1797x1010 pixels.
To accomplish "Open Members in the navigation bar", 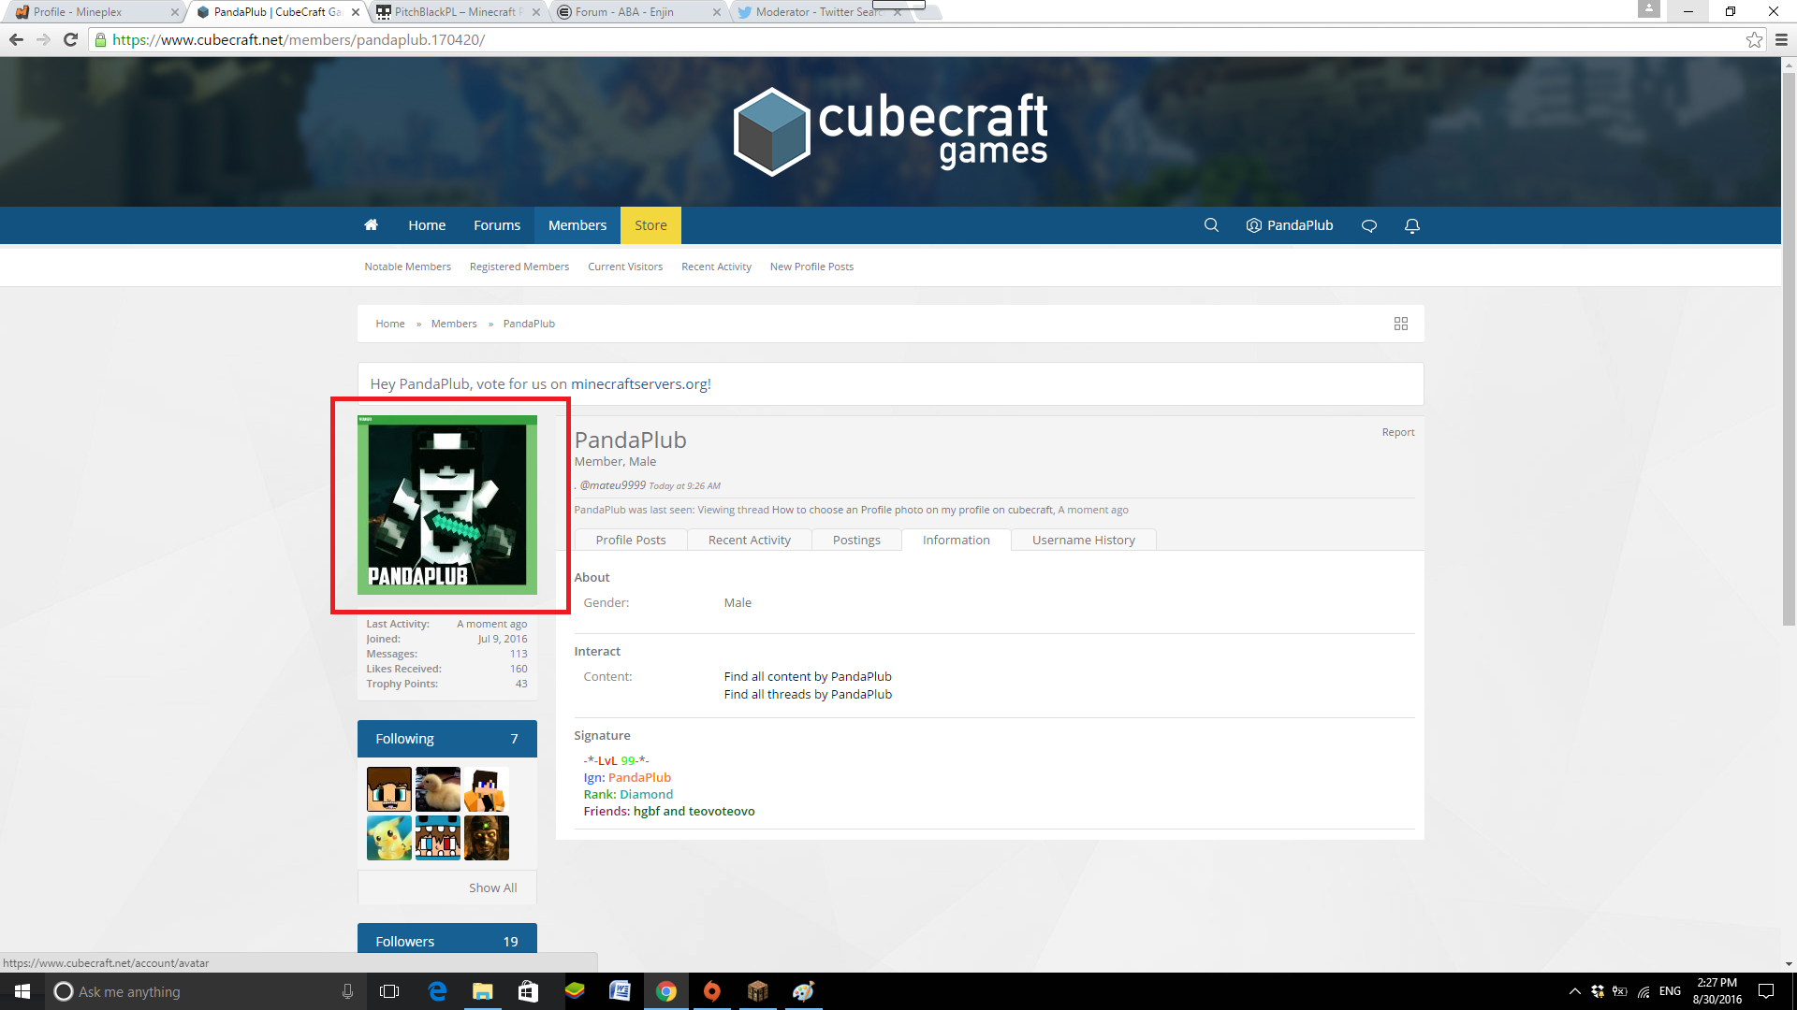I will coord(577,225).
